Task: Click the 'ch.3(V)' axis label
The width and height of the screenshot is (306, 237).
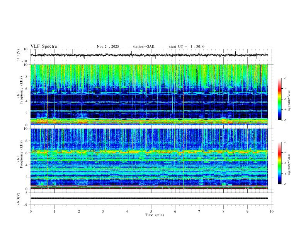Action: 19,199
